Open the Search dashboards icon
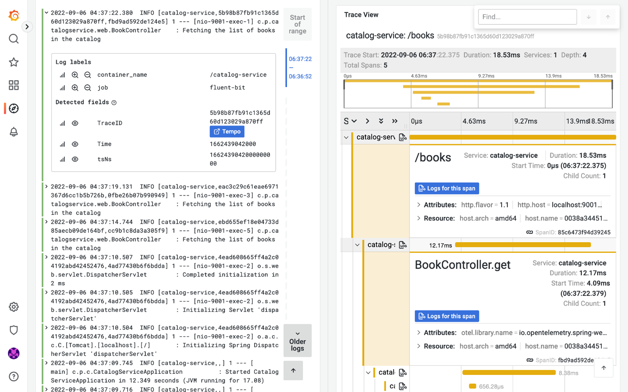 pos(14,39)
